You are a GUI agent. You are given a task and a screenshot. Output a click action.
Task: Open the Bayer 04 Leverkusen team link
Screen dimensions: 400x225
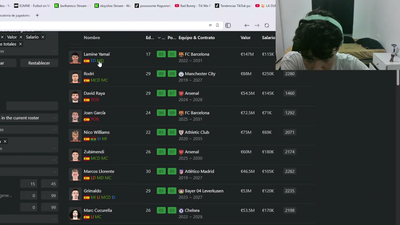(204, 191)
